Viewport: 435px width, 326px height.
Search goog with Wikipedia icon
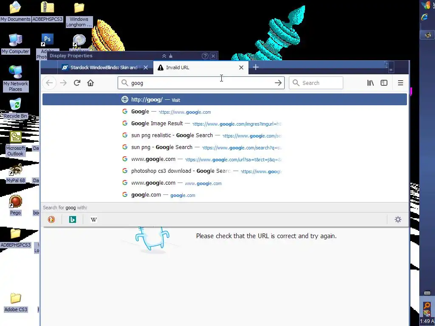pos(94,219)
